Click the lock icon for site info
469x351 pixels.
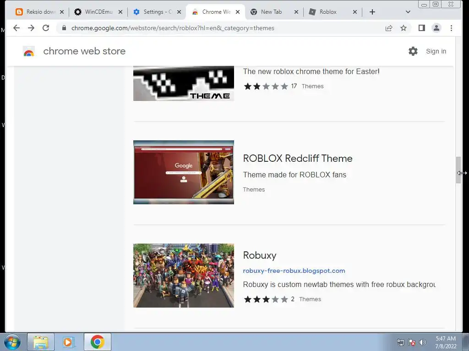[x=64, y=28]
